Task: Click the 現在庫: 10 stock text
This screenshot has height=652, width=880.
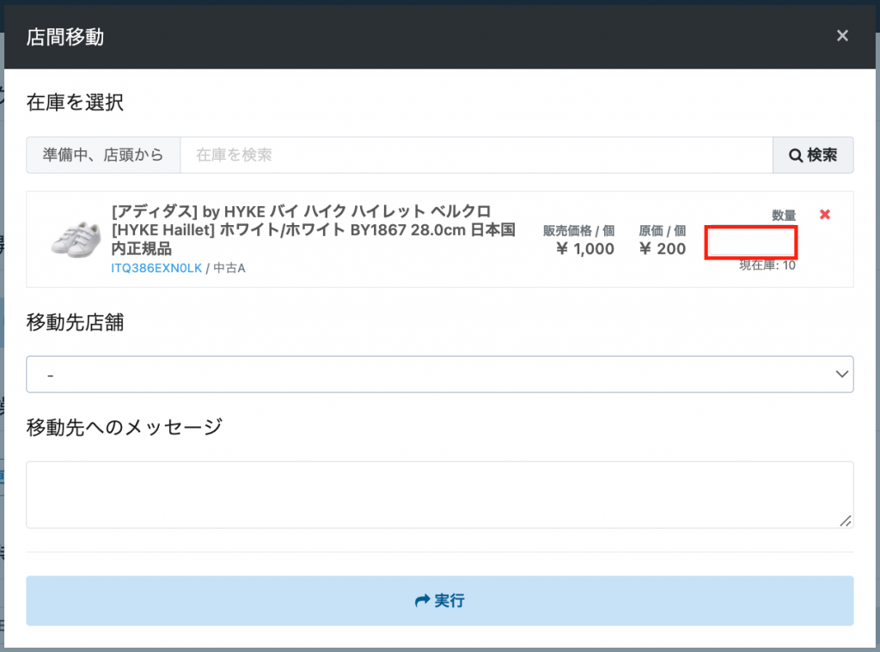Action: [767, 265]
